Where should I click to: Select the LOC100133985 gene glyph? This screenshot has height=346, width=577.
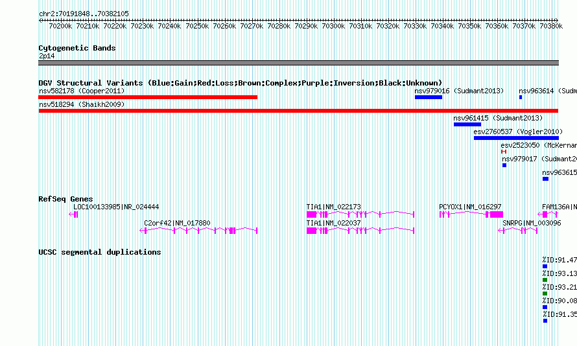click(73, 214)
